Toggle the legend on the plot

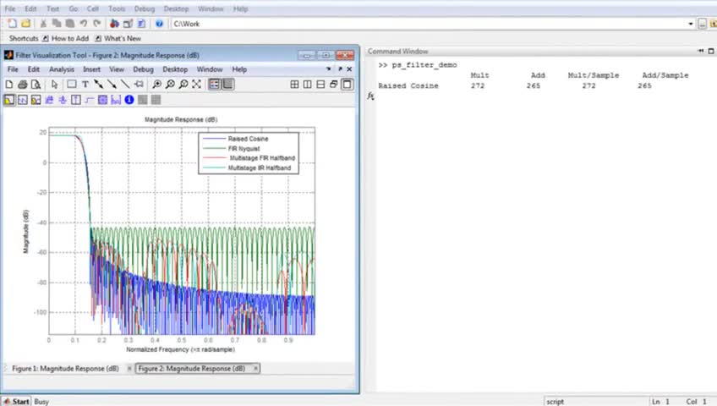pyautogui.click(x=214, y=84)
